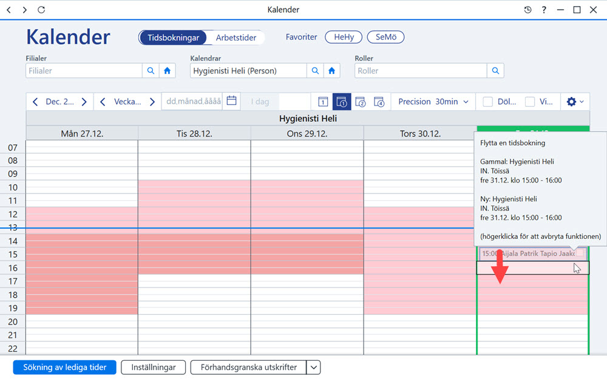
Task: Select the two-week calendar view icon
Action: point(361,102)
